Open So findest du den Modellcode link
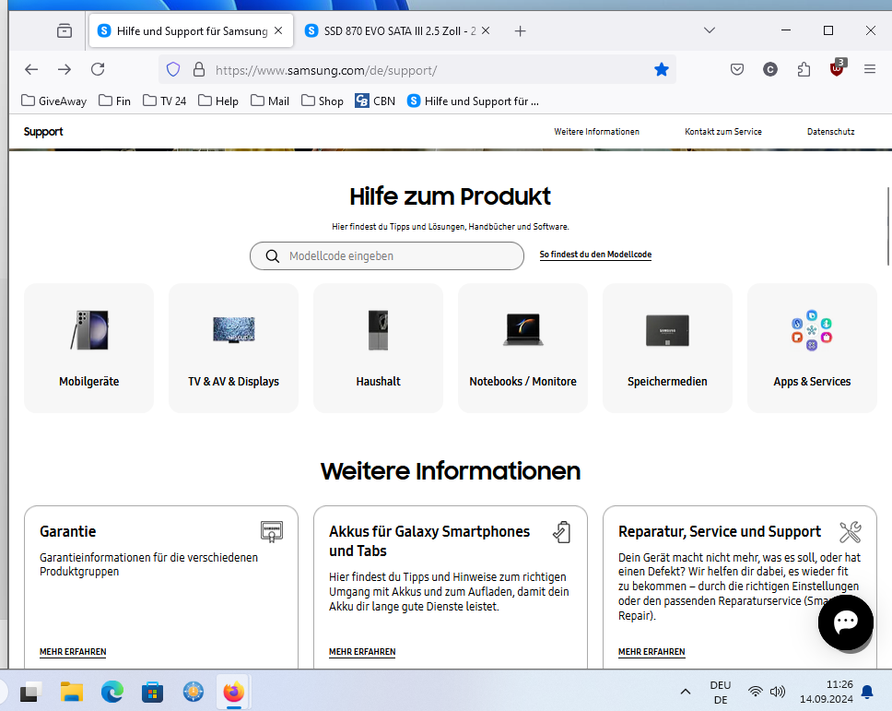The image size is (892, 711). (595, 255)
